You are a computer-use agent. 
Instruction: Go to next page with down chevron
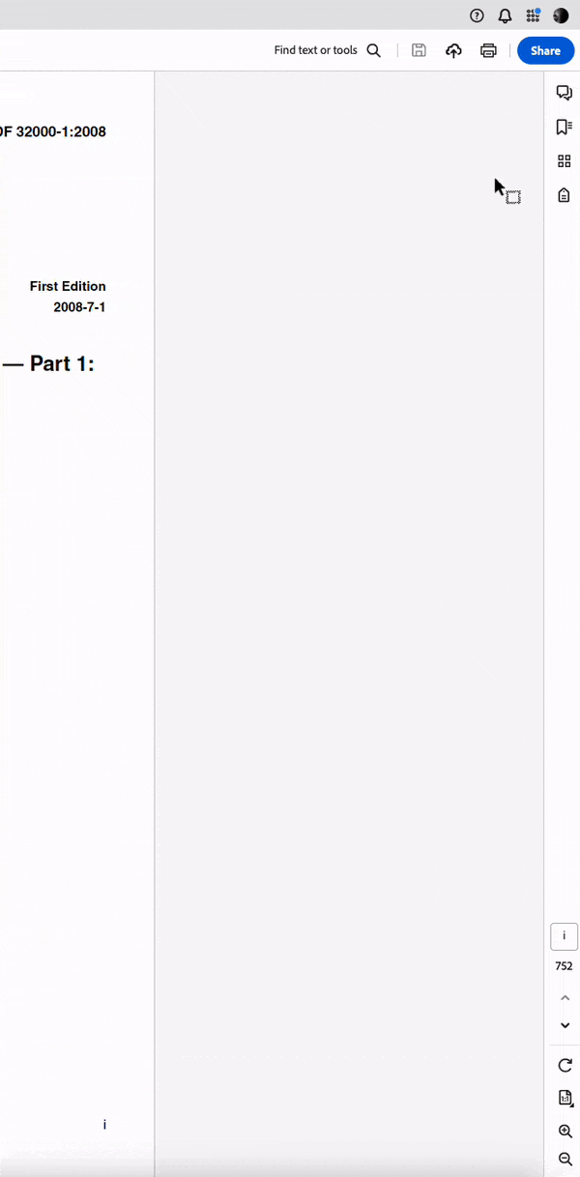[x=565, y=1025]
